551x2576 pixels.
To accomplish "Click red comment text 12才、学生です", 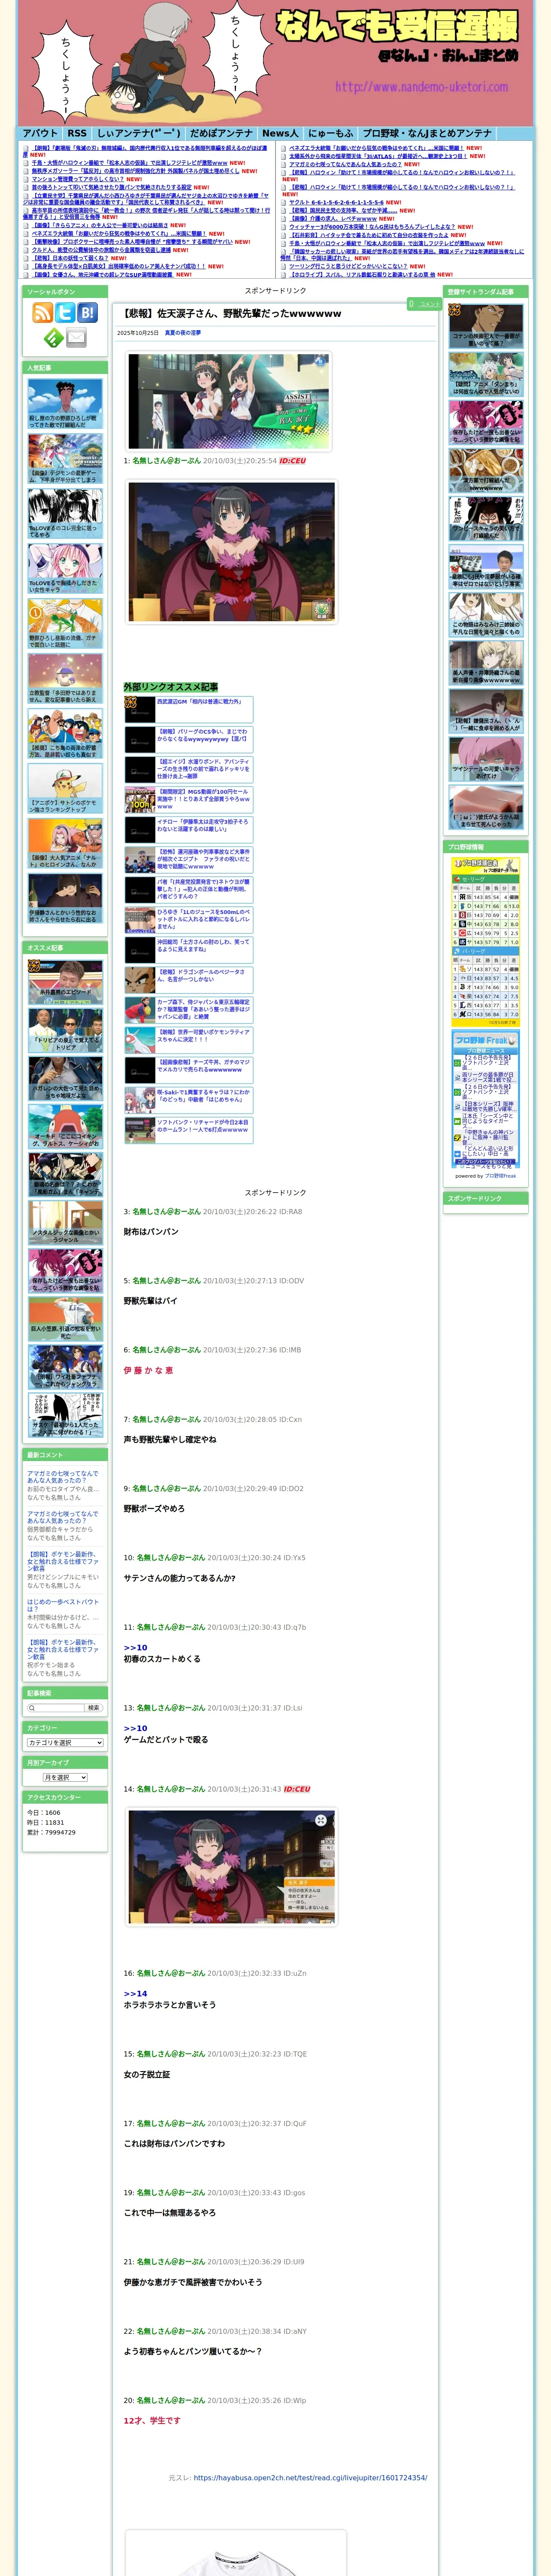I will (x=152, y=2420).
